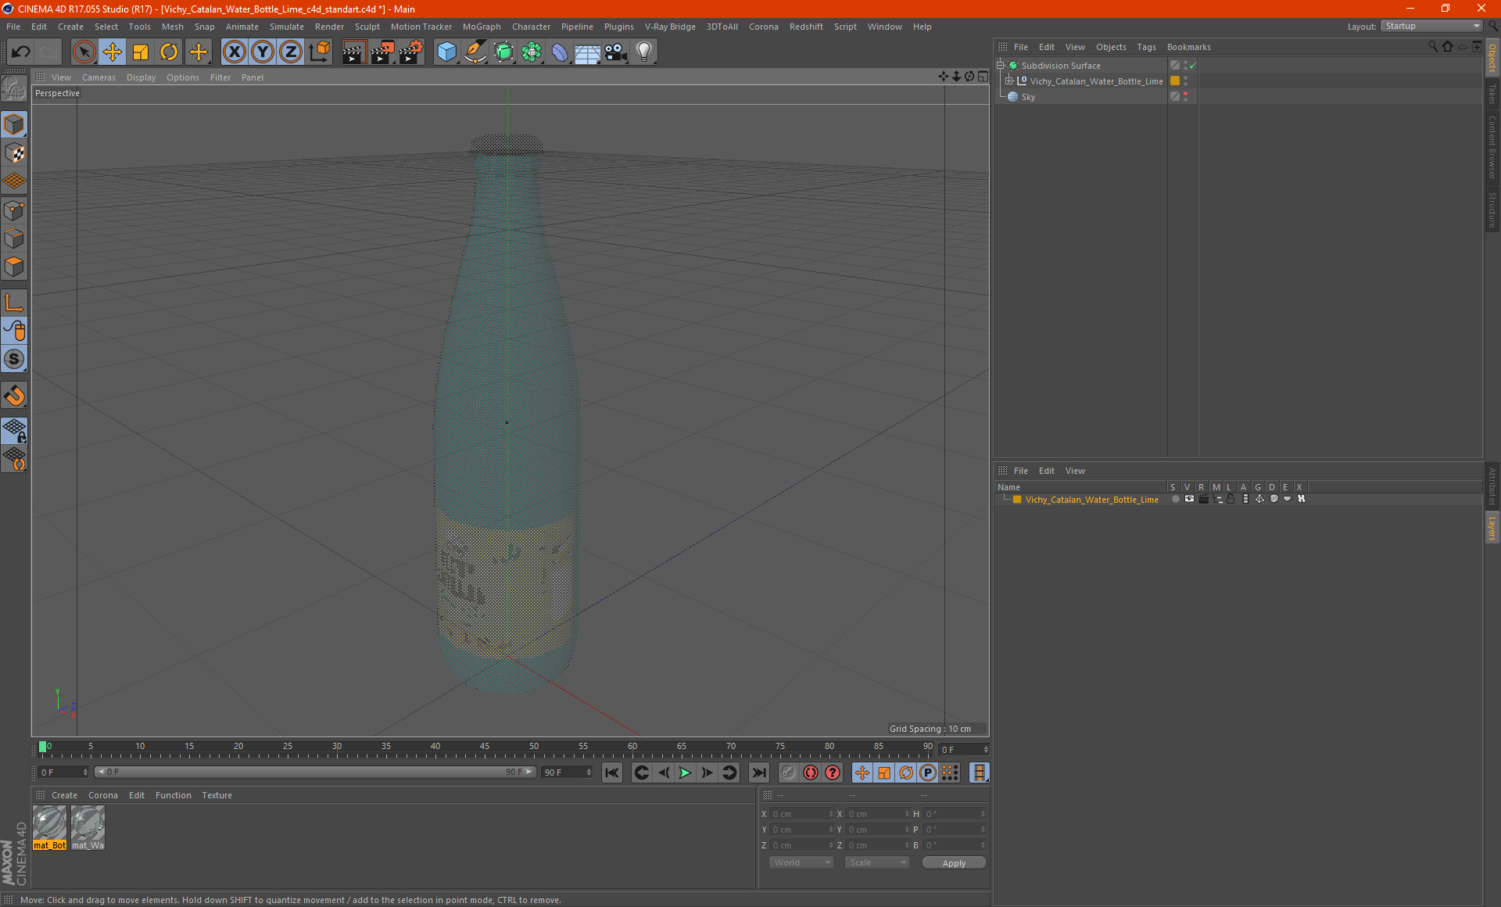The width and height of the screenshot is (1501, 907).
Task: Go to end of animation
Action: pos(759,773)
